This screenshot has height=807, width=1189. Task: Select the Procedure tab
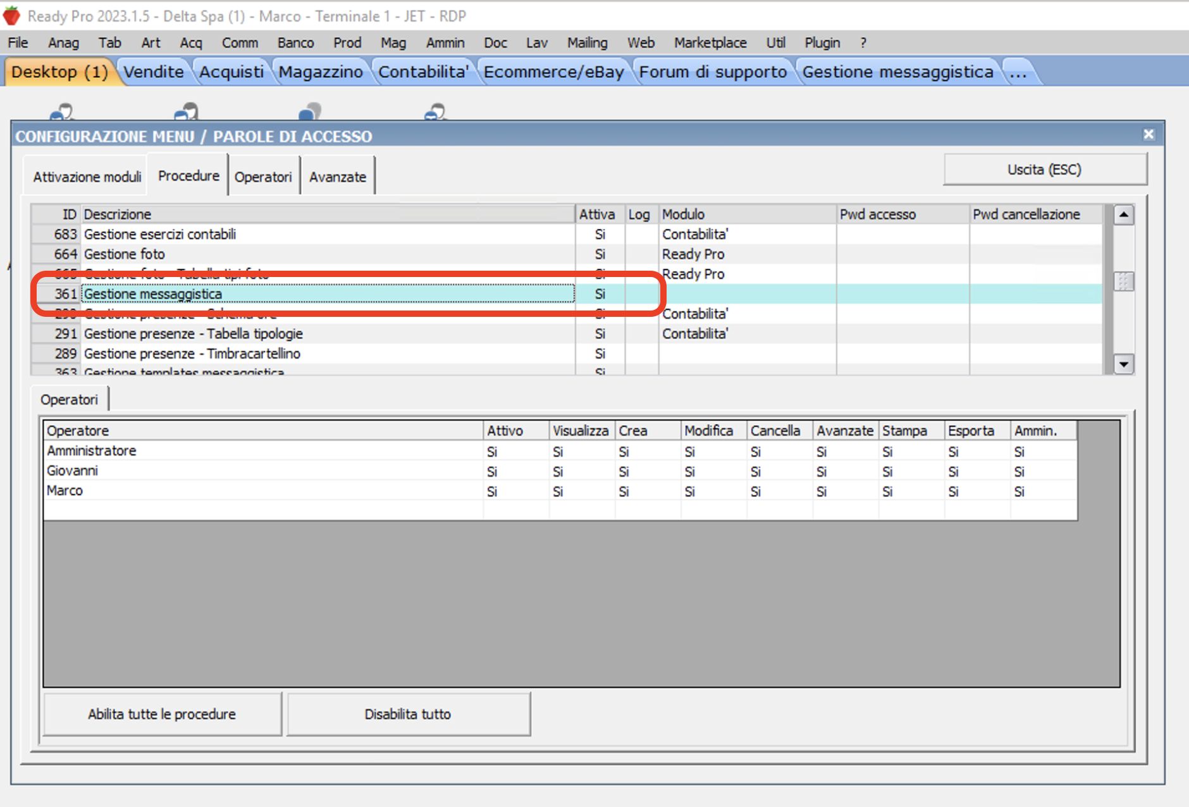point(188,176)
